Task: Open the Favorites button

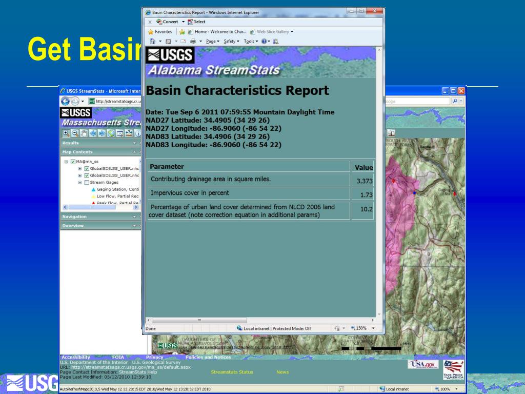Action: point(160,31)
